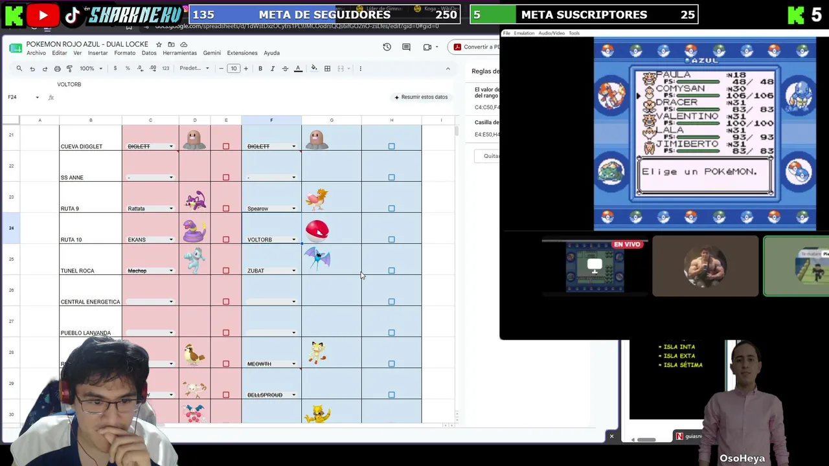The image size is (829, 466).
Task: Toggle italic formatting
Action: (x=273, y=69)
